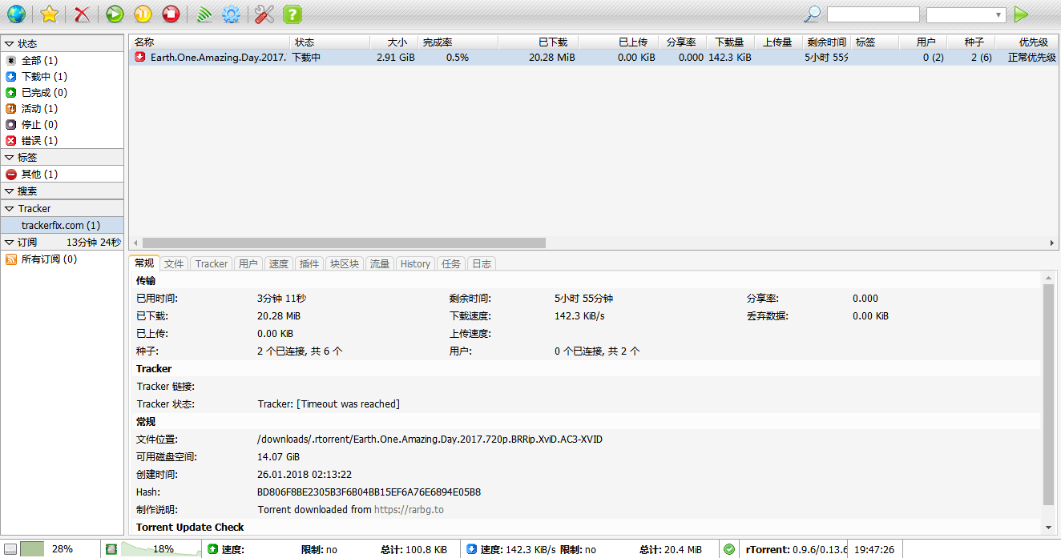
Task: Click the 全部 (1) star icon
Action: point(11,60)
